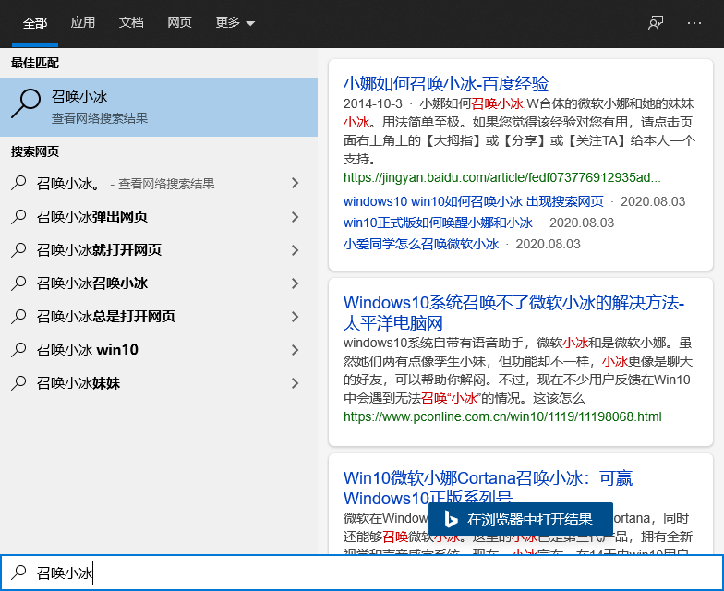Image resolution: width=724 pixels, height=591 pixels.
Task: Open jingyan.baidu.com green URL
Action: pos(502,177)
